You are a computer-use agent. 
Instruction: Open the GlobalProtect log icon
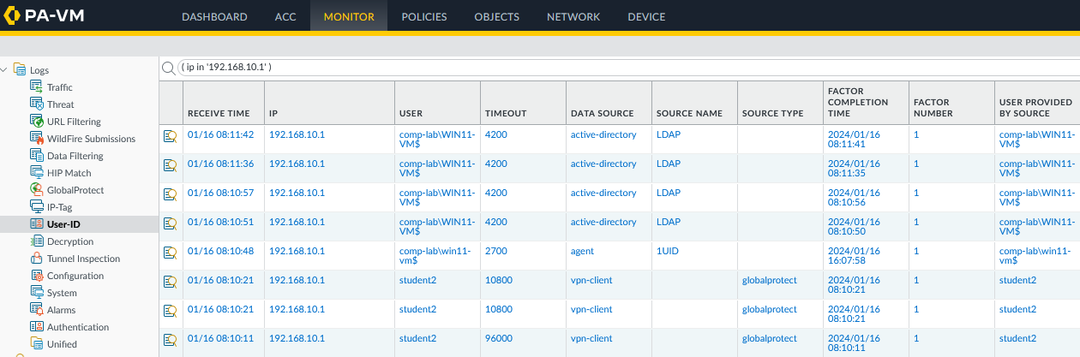click(x=37, y=189)
